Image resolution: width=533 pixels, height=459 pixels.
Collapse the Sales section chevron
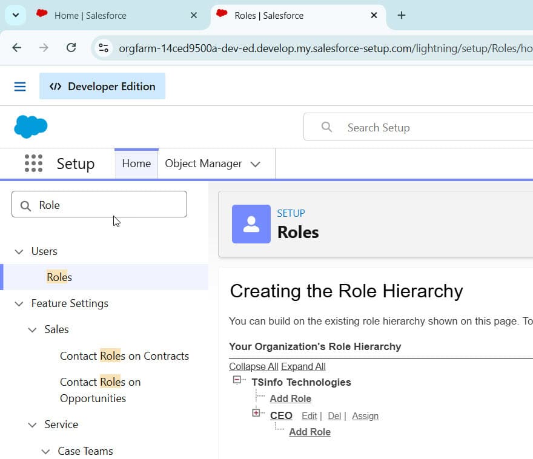tap(32, 330)
